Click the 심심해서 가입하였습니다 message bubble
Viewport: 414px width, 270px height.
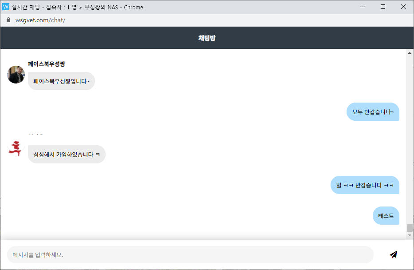pyautogui.click(x=67, y=154)
